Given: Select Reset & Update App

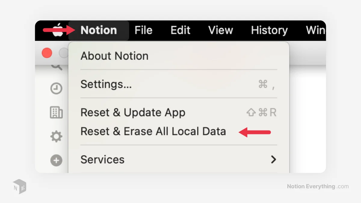Looking at the screenshot, I should 133,112.
